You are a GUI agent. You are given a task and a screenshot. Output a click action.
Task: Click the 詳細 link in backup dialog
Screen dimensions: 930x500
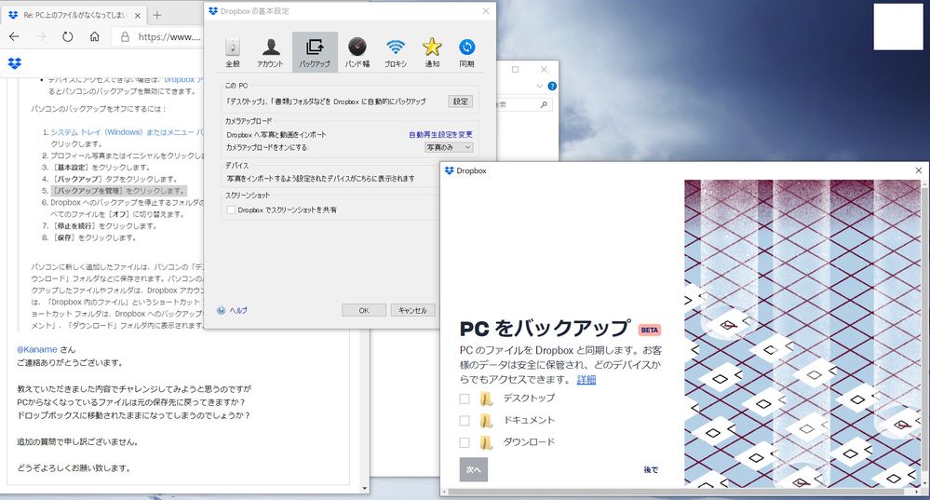click(586, 380)
